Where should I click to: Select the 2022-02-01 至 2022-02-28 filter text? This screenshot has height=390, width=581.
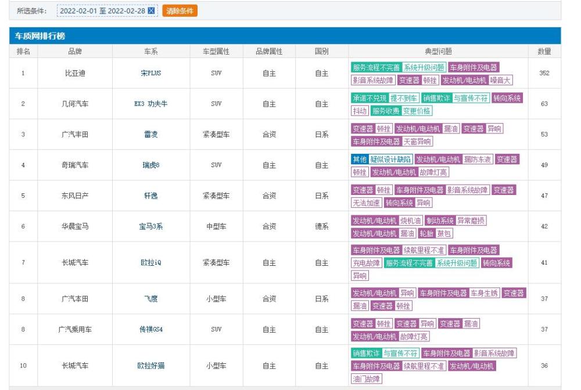(x=103, y=10)
